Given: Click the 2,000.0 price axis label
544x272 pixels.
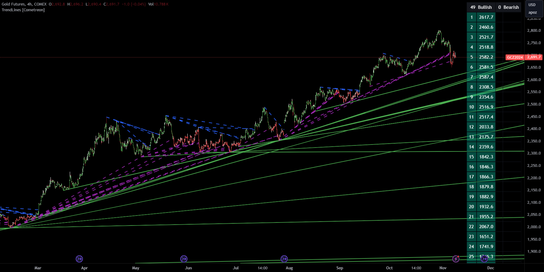Looking at the screenshot, I should (x=534, y=227).
